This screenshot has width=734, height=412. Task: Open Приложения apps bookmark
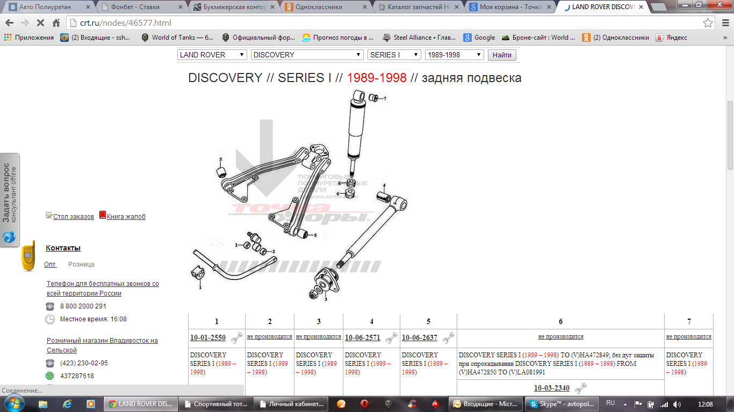[29, 38]
